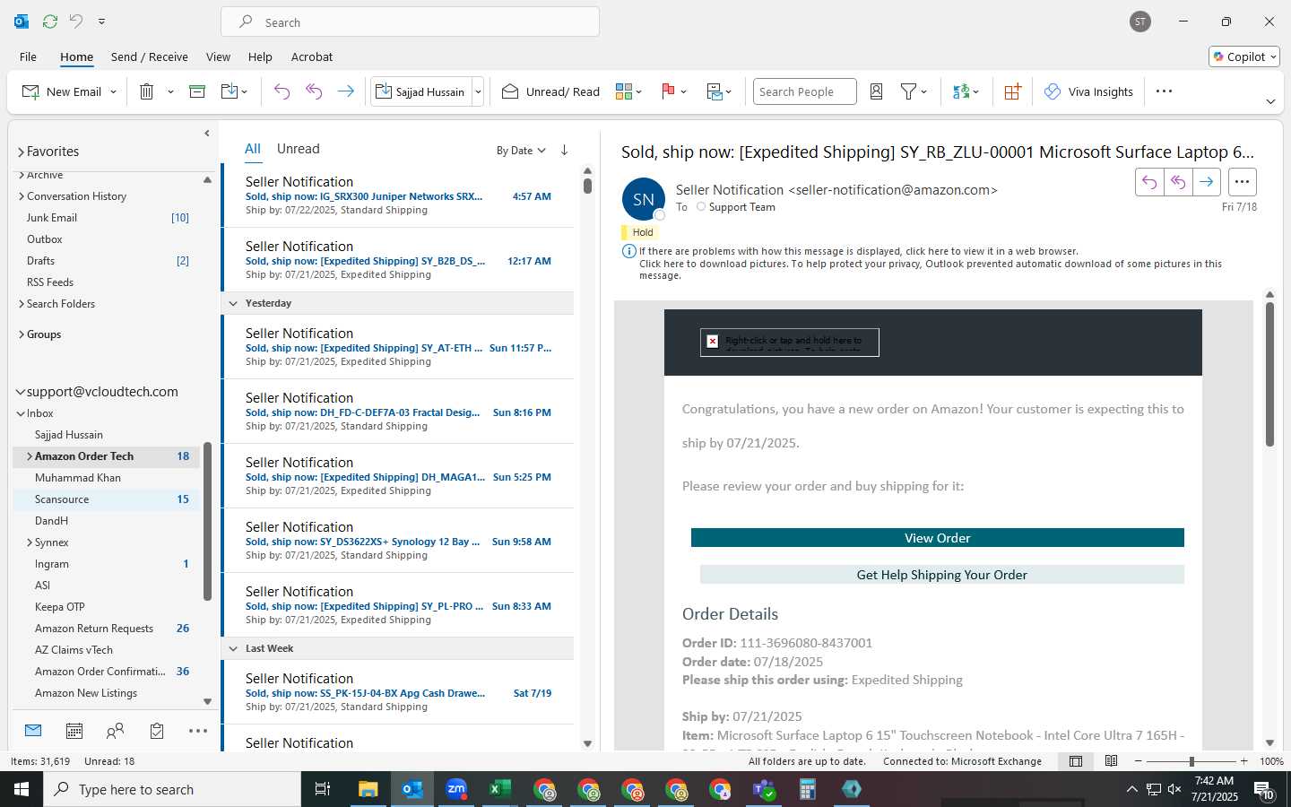This screenshot has height=807, width=1291.
Task: Click the Archive icon in ribbon
Action: coord(197,91)
